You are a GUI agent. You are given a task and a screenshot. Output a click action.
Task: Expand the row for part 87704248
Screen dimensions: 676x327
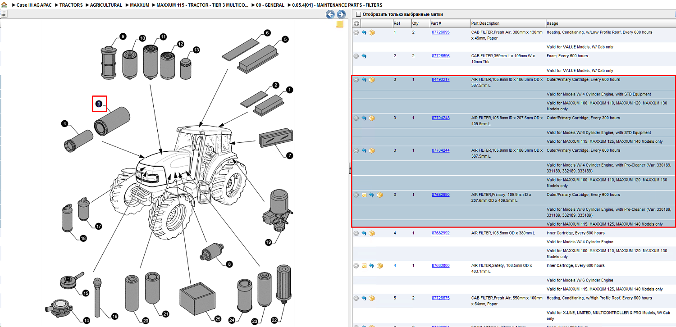tap(356, 118)
